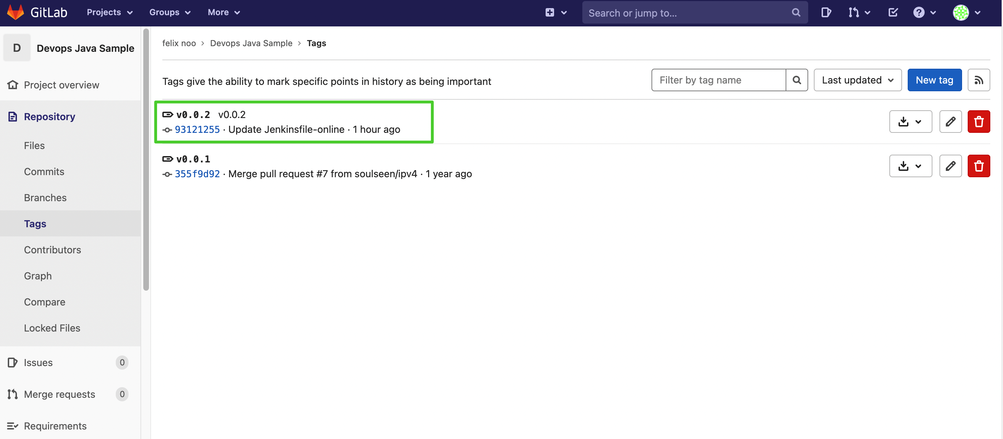Click the sidebar vertical scrollbar
Image resolution: width=1003 pixels, height=439 pixels.
pos(146,159)
